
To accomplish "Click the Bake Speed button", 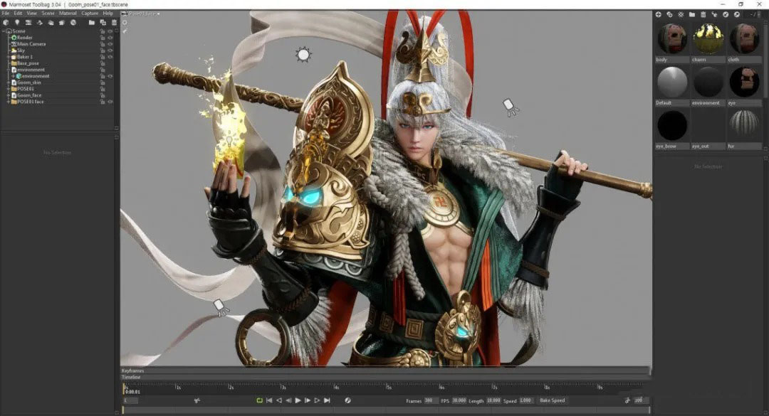I will pyautogui.click(x=553, y=401).
